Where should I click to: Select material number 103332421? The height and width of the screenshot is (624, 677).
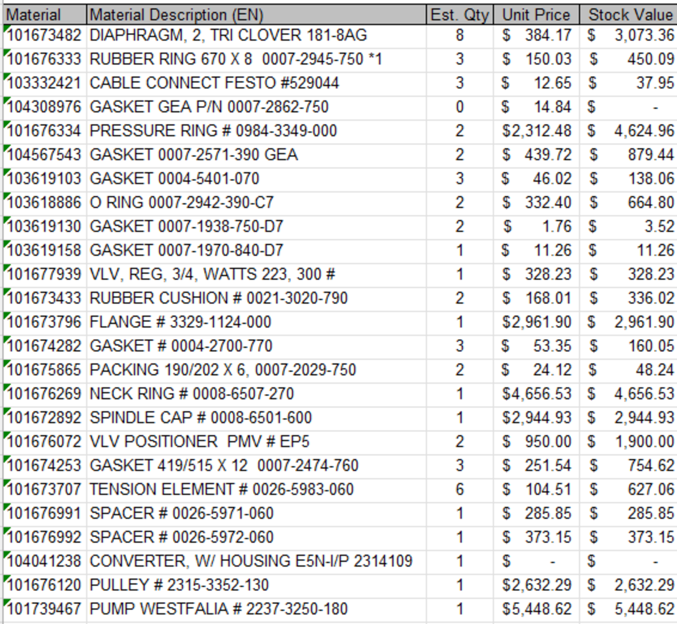(x=44, y=85)
